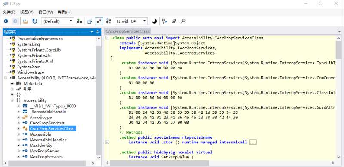Collapse the Accessibility assembly node
This screenshot has width=344, height=167.
click(x=6, y=78)
